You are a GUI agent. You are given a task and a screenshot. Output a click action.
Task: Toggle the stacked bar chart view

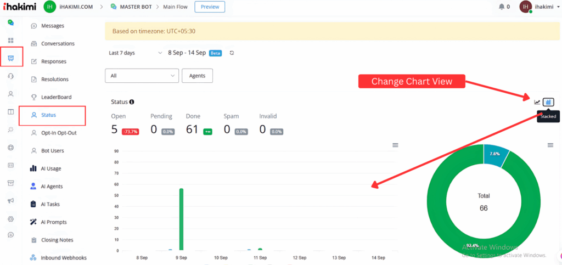[548, 102]
